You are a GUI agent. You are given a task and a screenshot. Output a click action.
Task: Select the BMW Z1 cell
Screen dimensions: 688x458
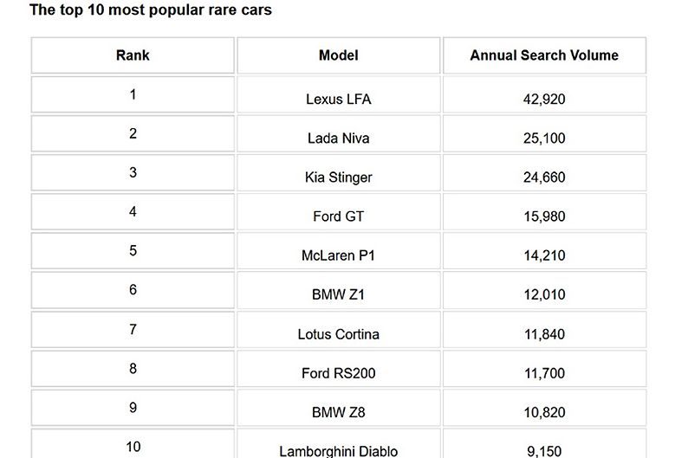[x=338, y=294]
